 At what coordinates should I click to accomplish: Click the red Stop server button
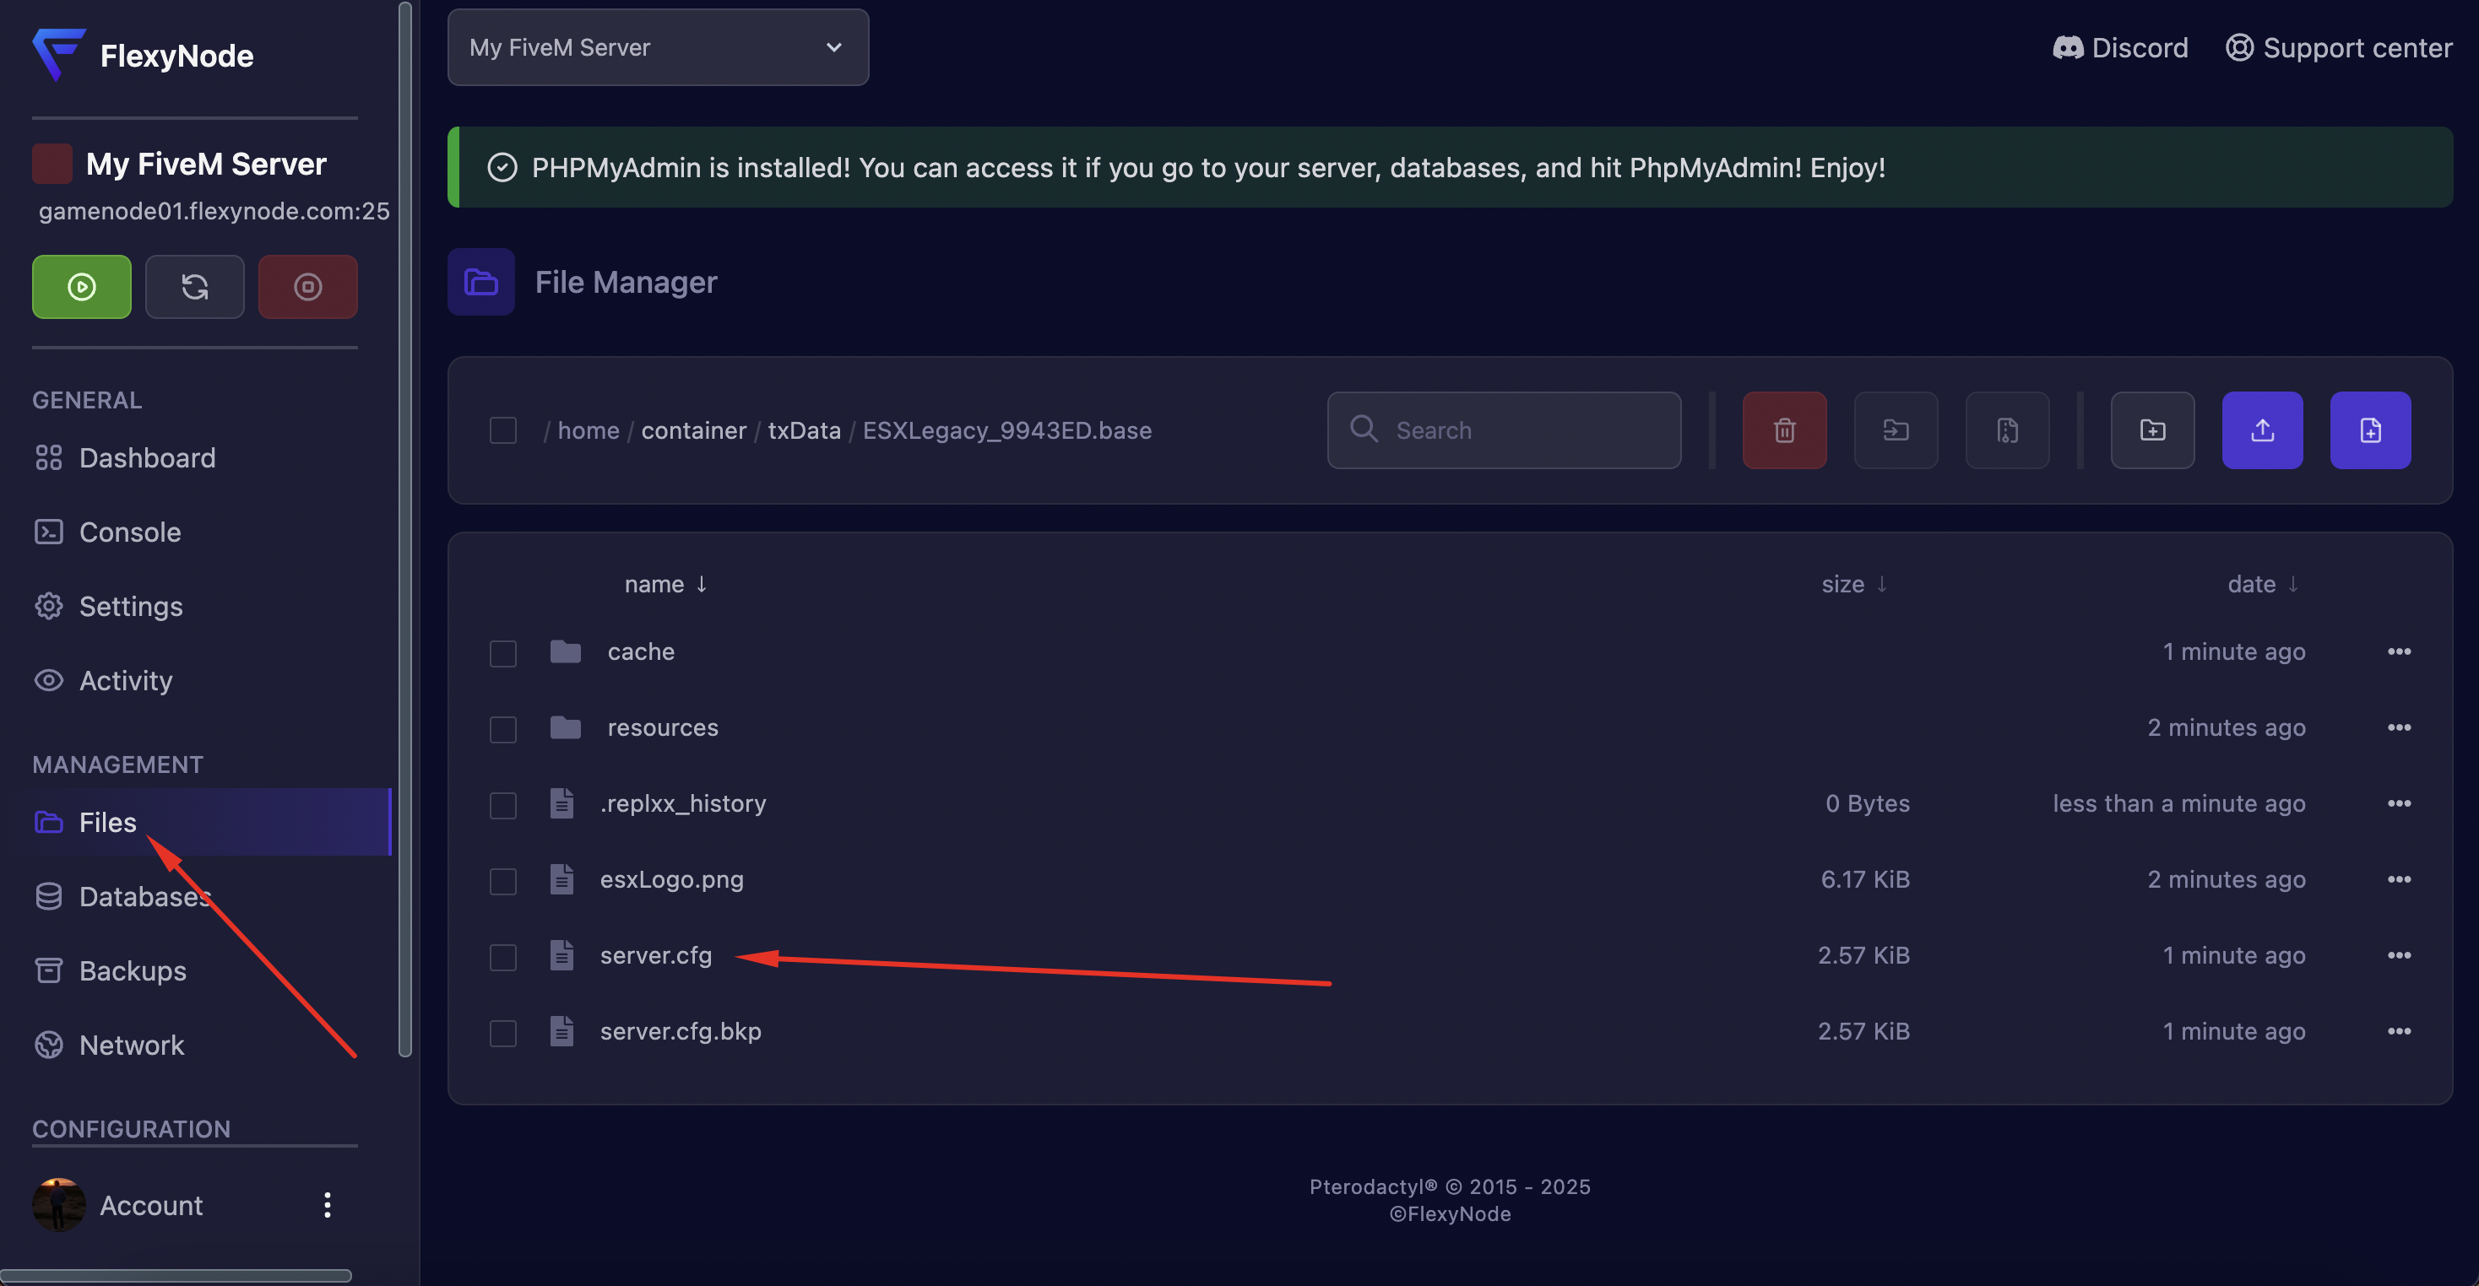pyautogui.click(x=307, y=287)
